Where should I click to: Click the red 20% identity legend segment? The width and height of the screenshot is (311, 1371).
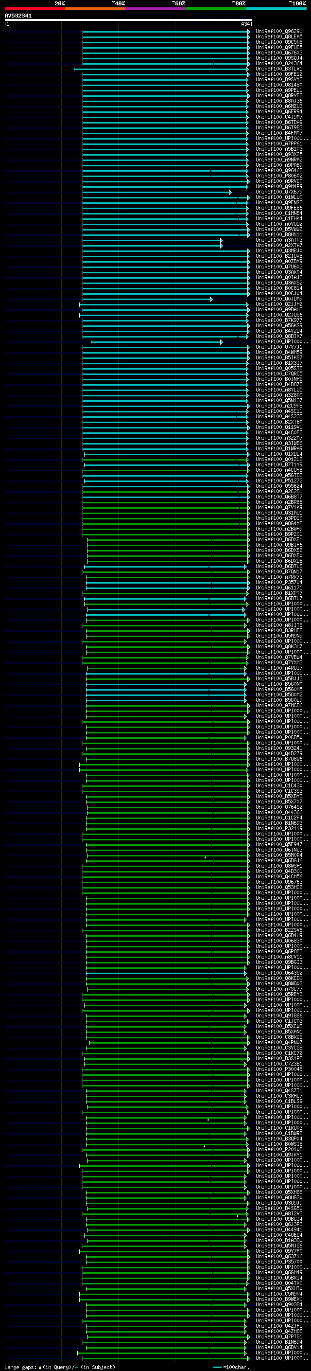[35, 9]
